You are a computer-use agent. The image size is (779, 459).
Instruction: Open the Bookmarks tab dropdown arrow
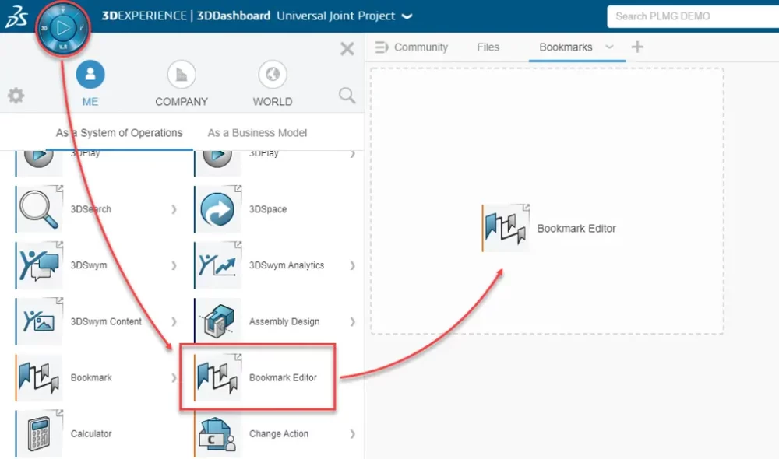[x=609, y=47]
